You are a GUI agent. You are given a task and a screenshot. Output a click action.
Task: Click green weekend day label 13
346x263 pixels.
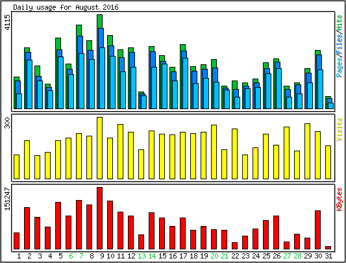(142, 256)
